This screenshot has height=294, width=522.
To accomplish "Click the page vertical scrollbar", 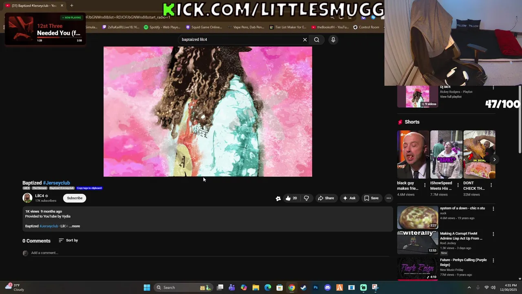I will (x=520, y=120).
